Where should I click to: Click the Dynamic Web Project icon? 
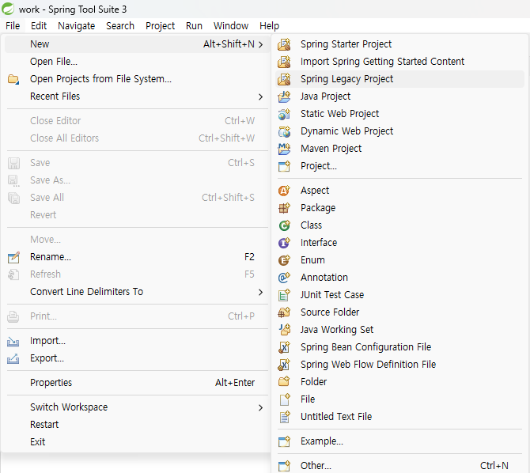(284, 131)
